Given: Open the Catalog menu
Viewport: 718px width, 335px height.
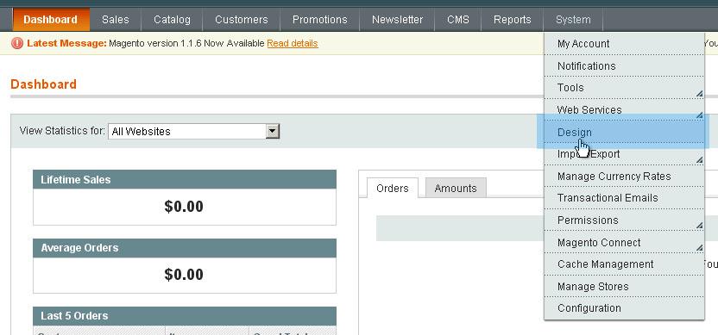Looking at the screenshot, I should (172, 20).
